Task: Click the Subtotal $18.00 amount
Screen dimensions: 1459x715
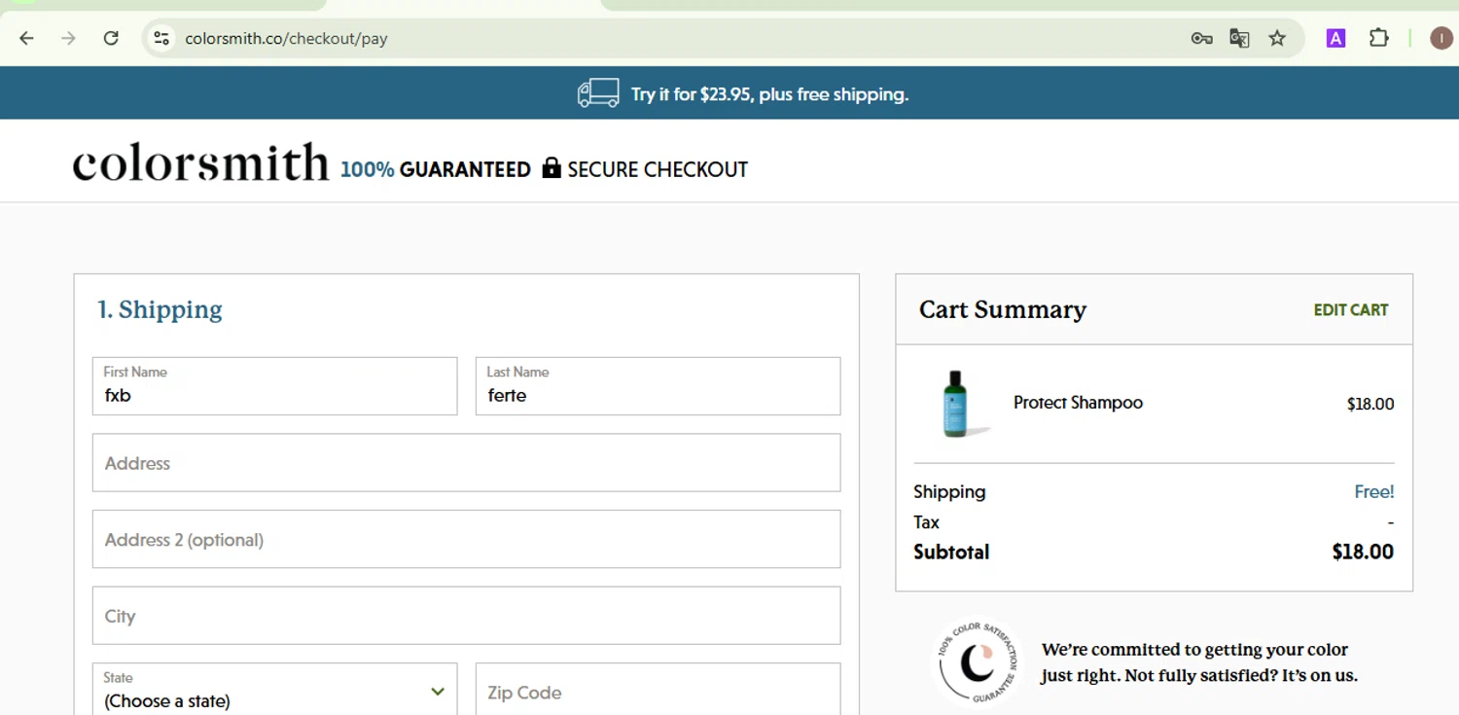Action: (1363, 552)
